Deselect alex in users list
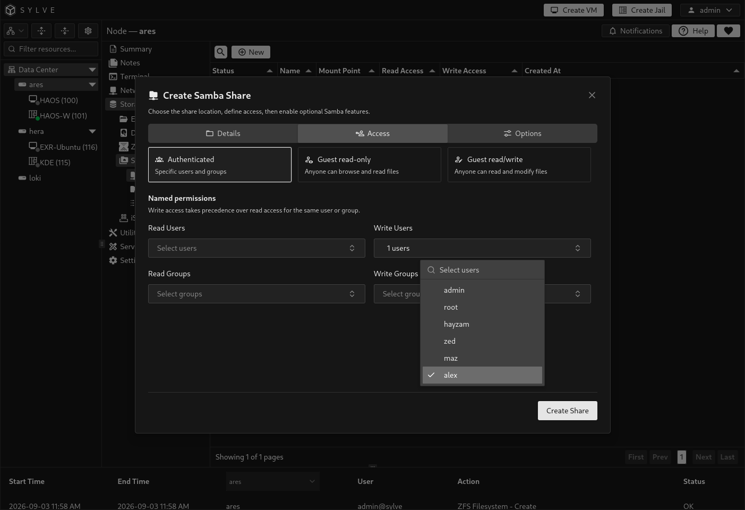Screen dimensions: 745x510 coord(482,375)
